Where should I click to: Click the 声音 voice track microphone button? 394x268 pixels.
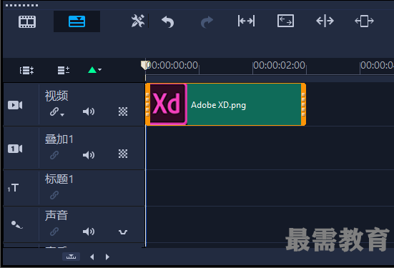pos(17,224)
